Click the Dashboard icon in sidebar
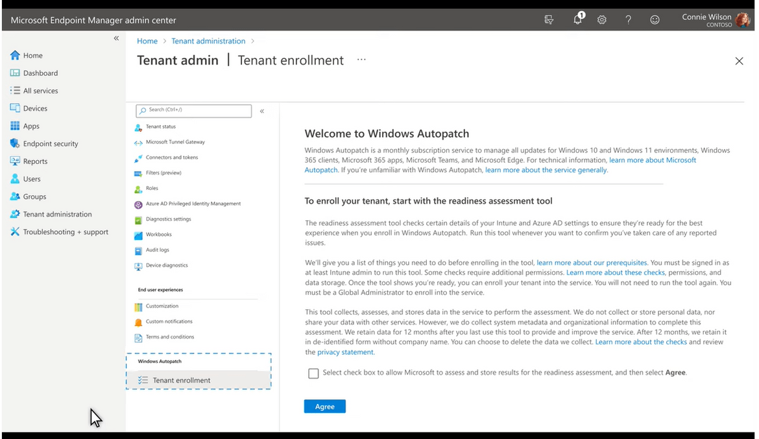Screen dimensions: 759x439 [x=15, y=73]
